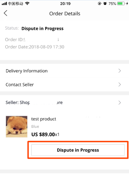Tap the rotation lock status icon
This screenshot has width=129, height=174.
(x=99, y=4)
